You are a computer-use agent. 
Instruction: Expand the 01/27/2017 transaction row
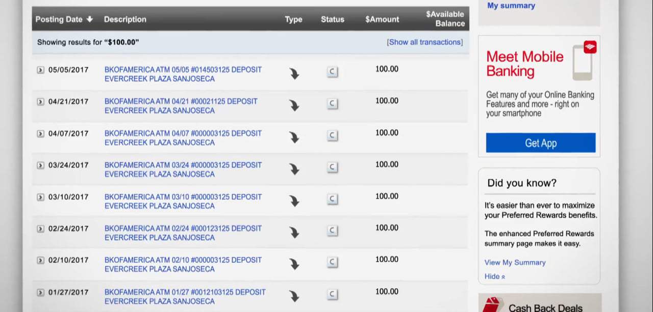(40, 293)
